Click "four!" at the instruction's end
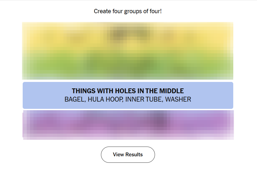257x187 pixels. click(x=156, y=11)
